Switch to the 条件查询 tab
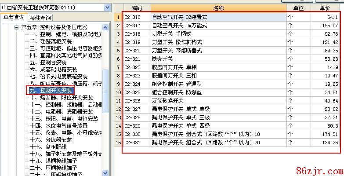The width and height of the screenshot is (344, 176). click(x=40, y=18)
